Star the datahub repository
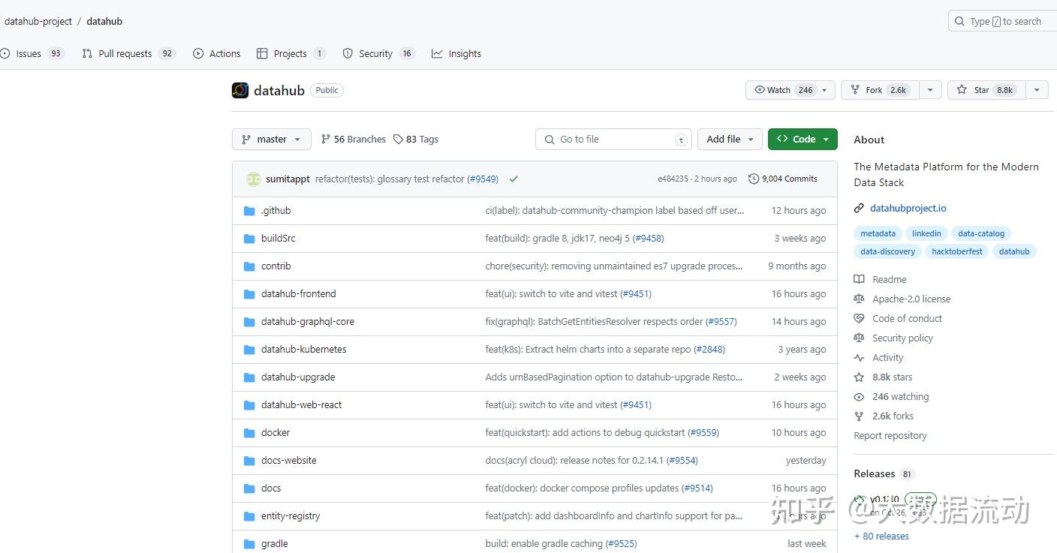Screen dimensions: 1057x553 986,90
